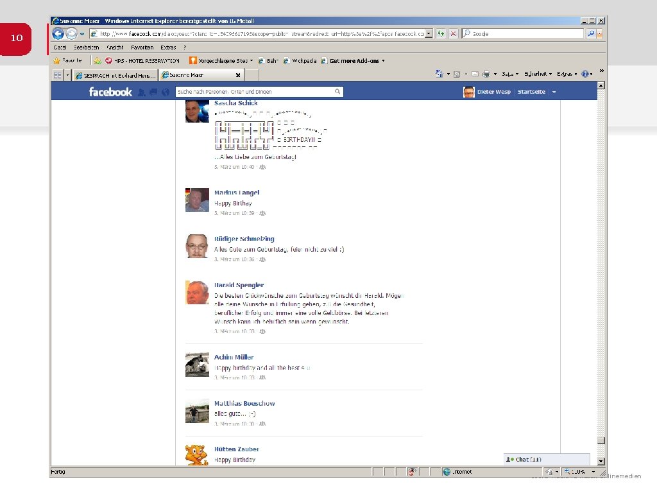Viewport: 657px width, 493px height.
Task: Open the Favoriten star button
Action: click(67, 60)
